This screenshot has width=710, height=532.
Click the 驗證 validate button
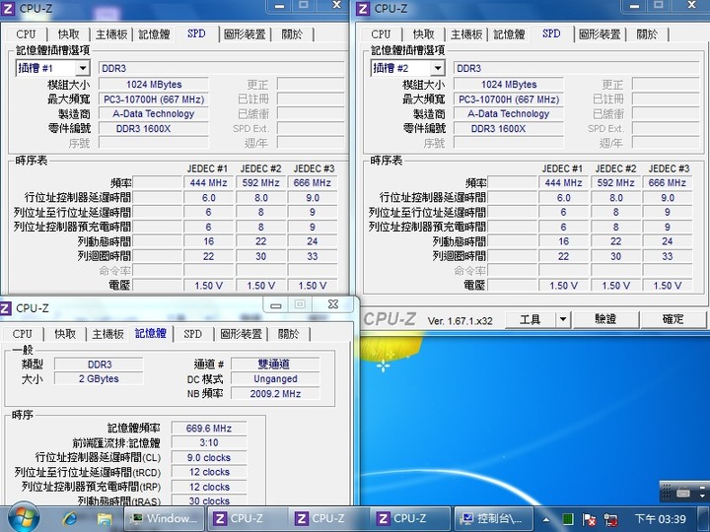pos(605,319)
